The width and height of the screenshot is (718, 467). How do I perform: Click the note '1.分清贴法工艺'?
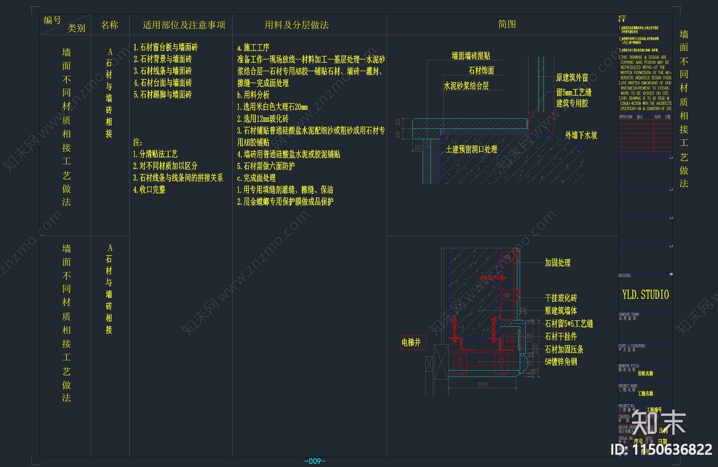[155, 154]
